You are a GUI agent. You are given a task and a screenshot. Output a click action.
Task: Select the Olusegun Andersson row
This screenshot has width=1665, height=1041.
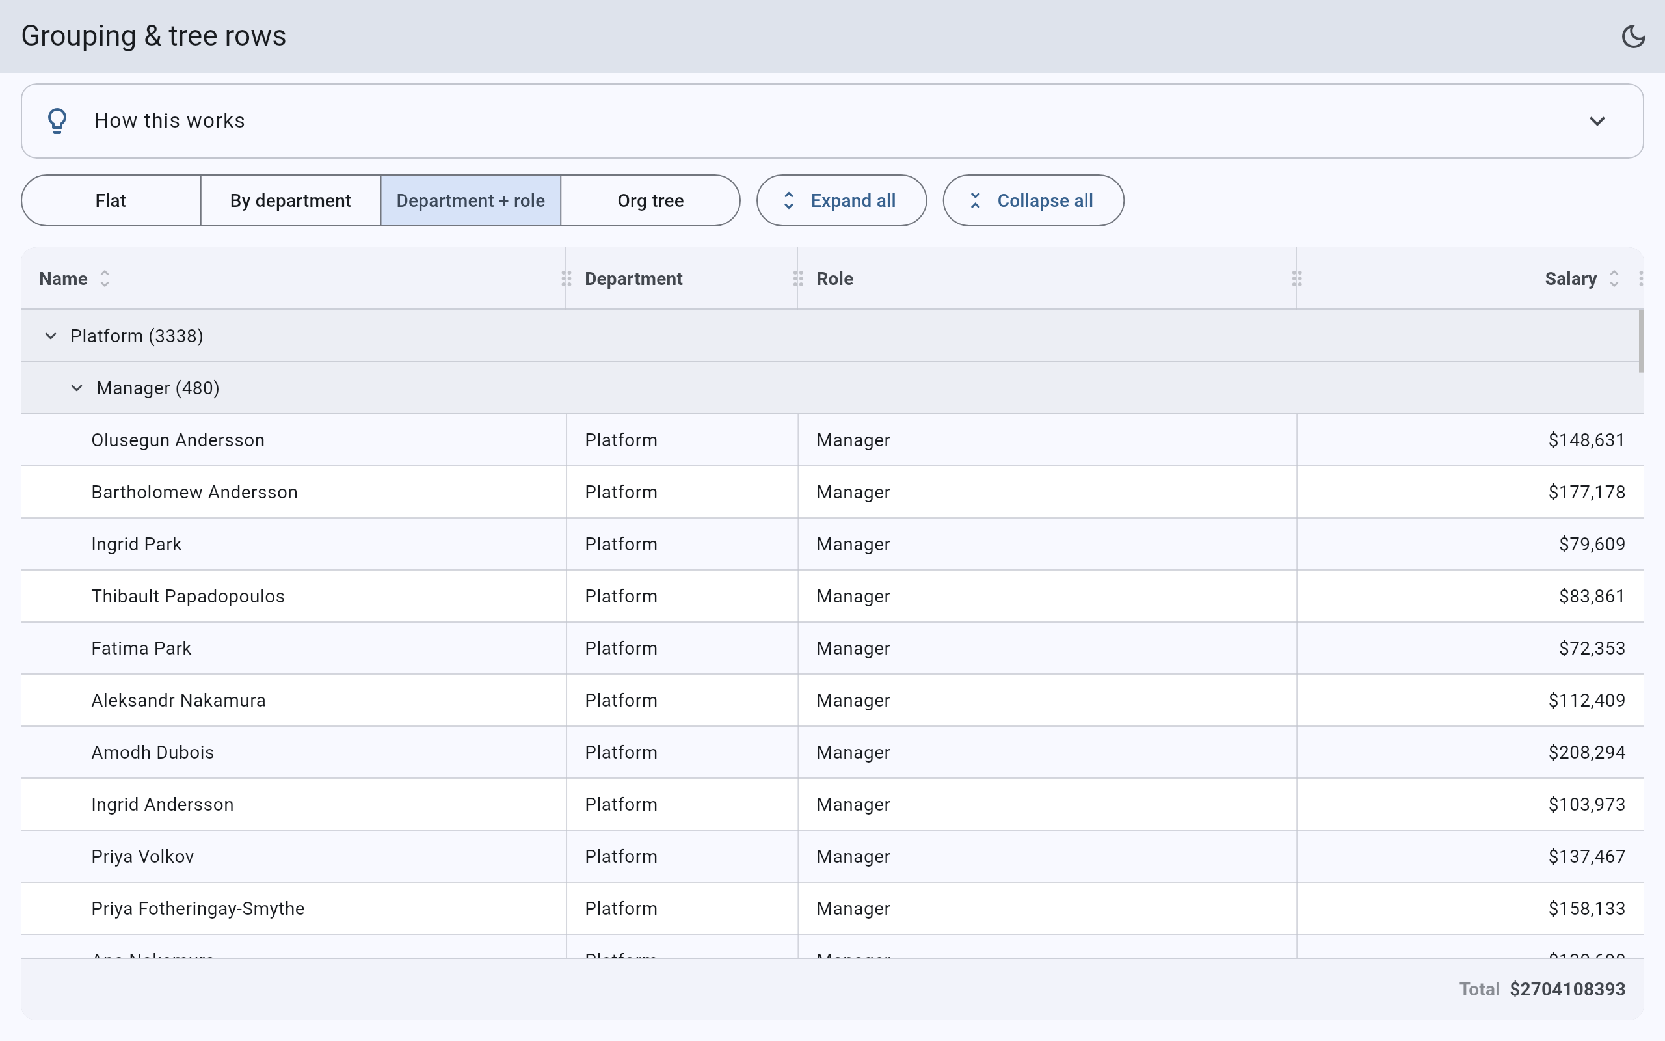coord(832,440)
